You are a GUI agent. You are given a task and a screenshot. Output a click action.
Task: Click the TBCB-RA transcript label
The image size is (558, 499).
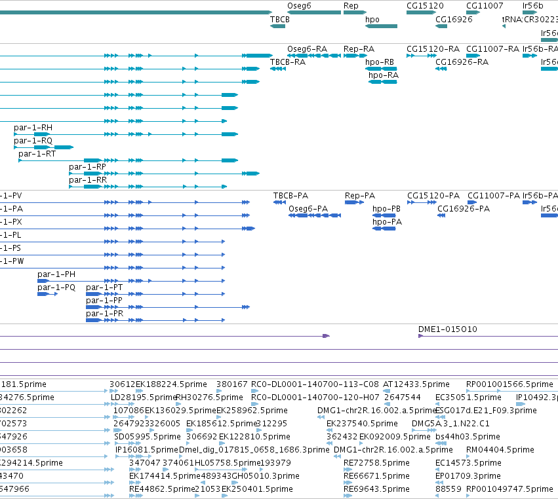pyautogui.click(x=288, y=62)
